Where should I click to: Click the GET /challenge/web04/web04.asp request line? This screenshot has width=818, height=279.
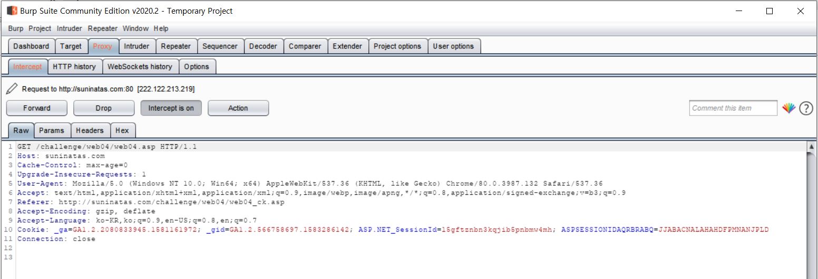click(x=106, y=146)
